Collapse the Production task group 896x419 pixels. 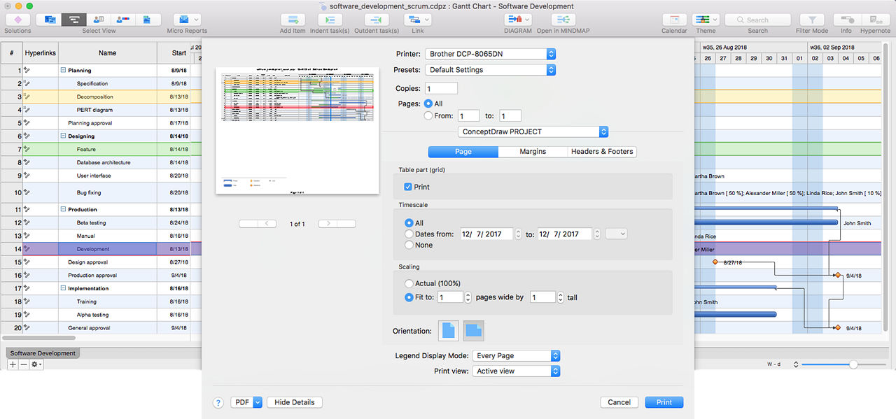[63, 210]
